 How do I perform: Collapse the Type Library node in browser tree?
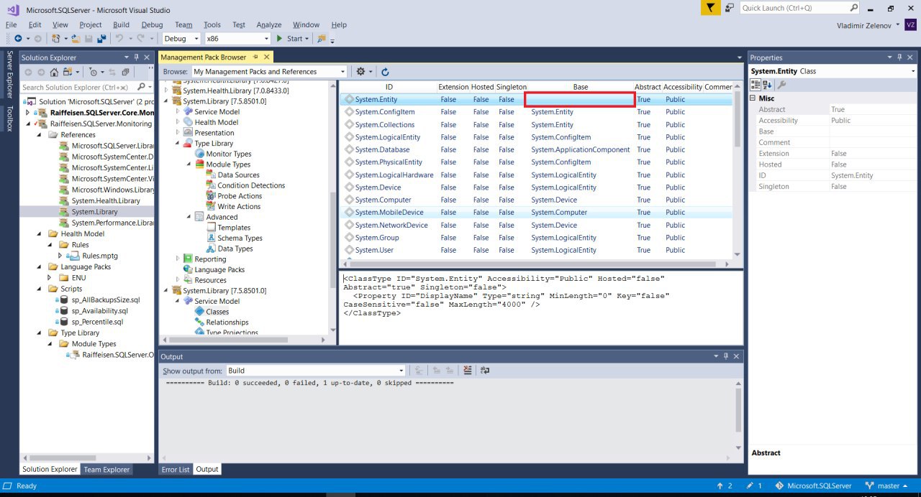[x=178, y=144]
